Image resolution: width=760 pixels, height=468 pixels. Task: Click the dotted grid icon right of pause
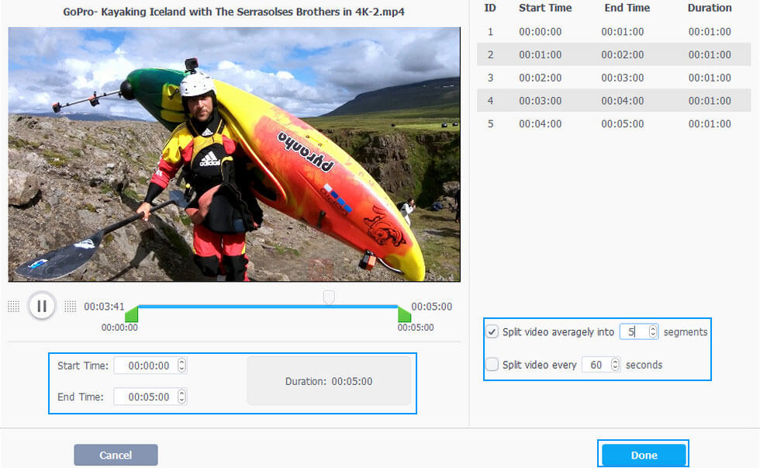pyautogui.click(x=71, y=306)
